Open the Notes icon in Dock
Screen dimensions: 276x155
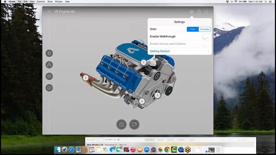(99, 149)
